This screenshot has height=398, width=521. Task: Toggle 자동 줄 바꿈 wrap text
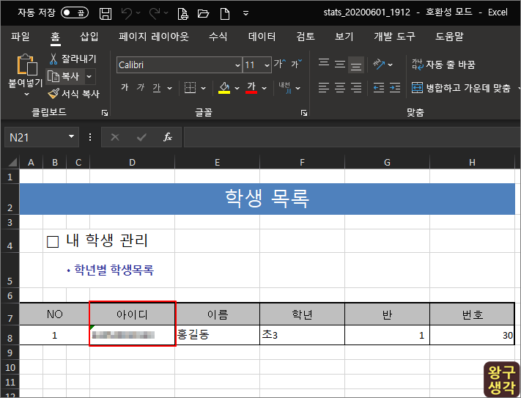click(443, 65)
